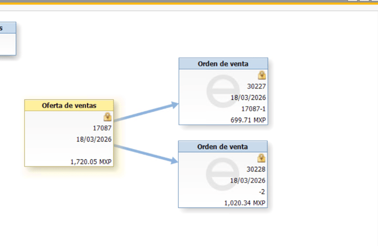Screen dimensions: 378x246
Task: Select the Orden de venta header above 30227
Action: coord(223,64)
